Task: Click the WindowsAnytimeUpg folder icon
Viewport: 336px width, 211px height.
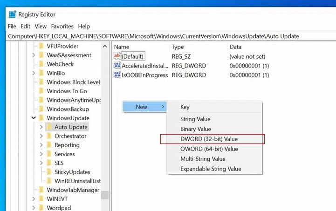Action: (41, 100)
